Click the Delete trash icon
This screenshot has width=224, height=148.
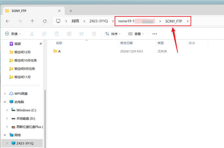click(x=94, y=34)
